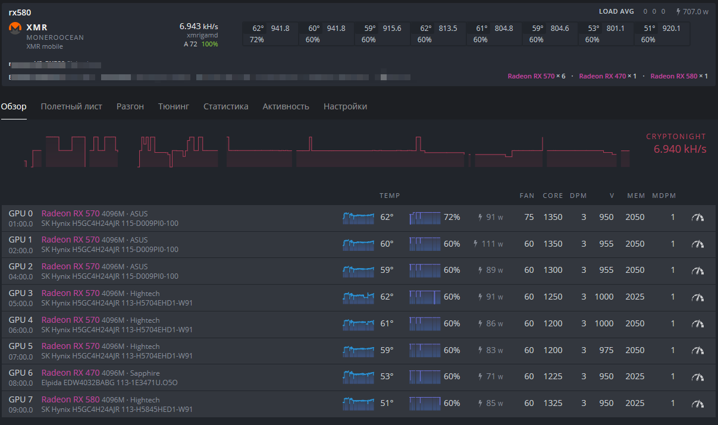Select the top GPU tile showing 53° 801.1

(606, 34)
